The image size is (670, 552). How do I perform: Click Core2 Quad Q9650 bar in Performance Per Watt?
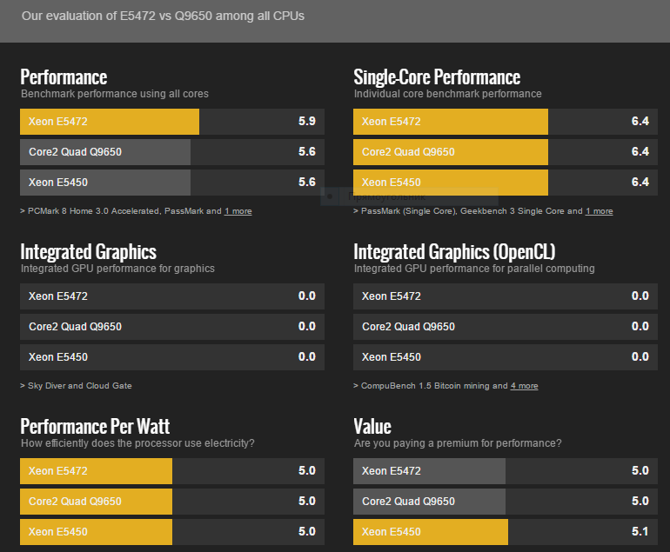tap(172, 502)
